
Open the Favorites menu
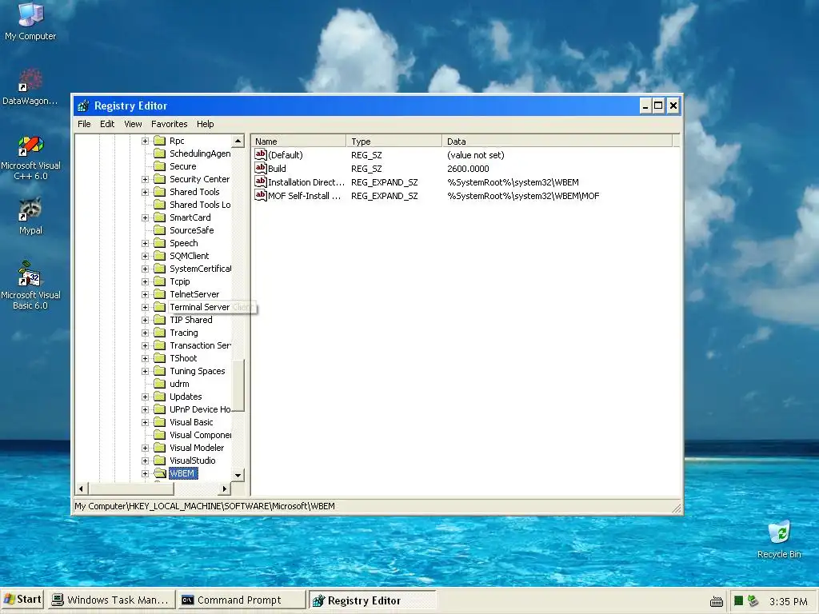pyautogui.click(x=170, y=124)
